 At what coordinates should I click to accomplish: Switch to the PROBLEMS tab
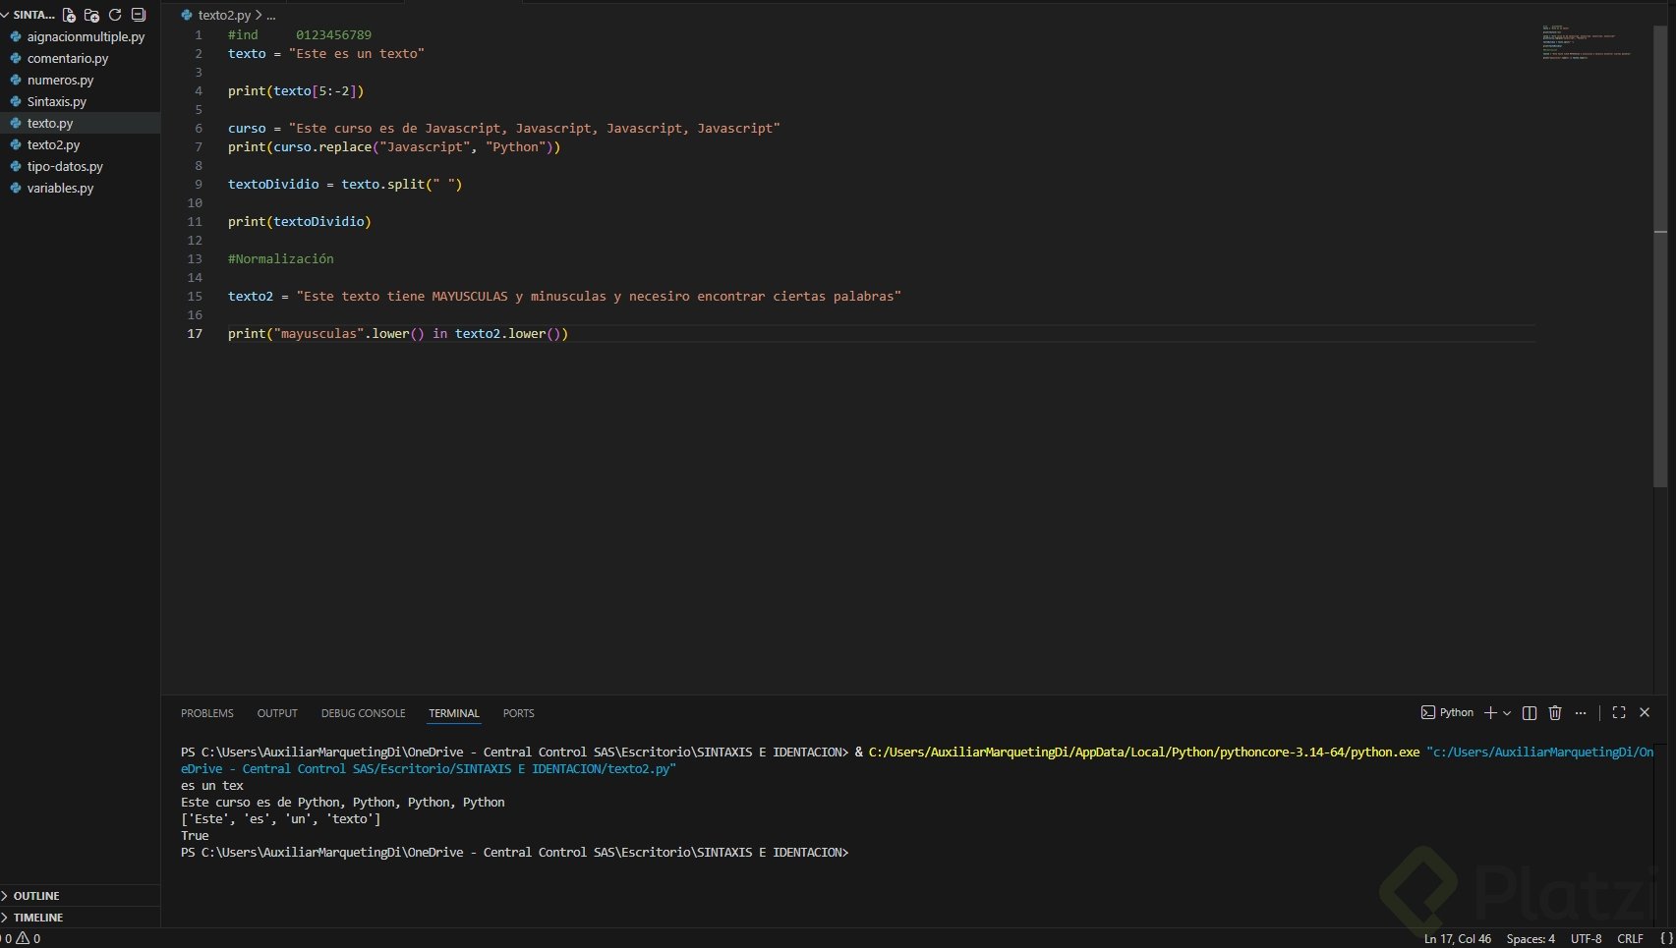coord(206,713)
